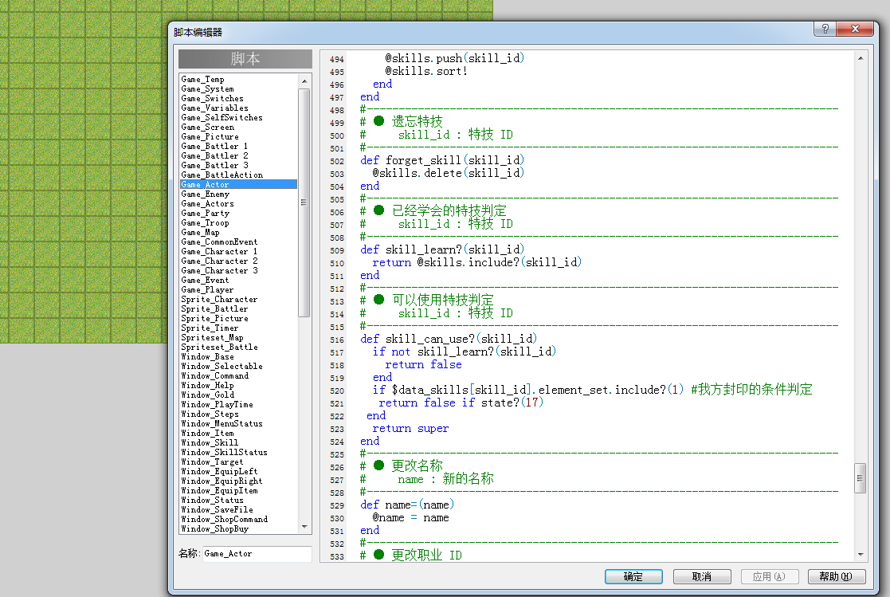Select Game_Character 2 script

(x=238, y=261)
